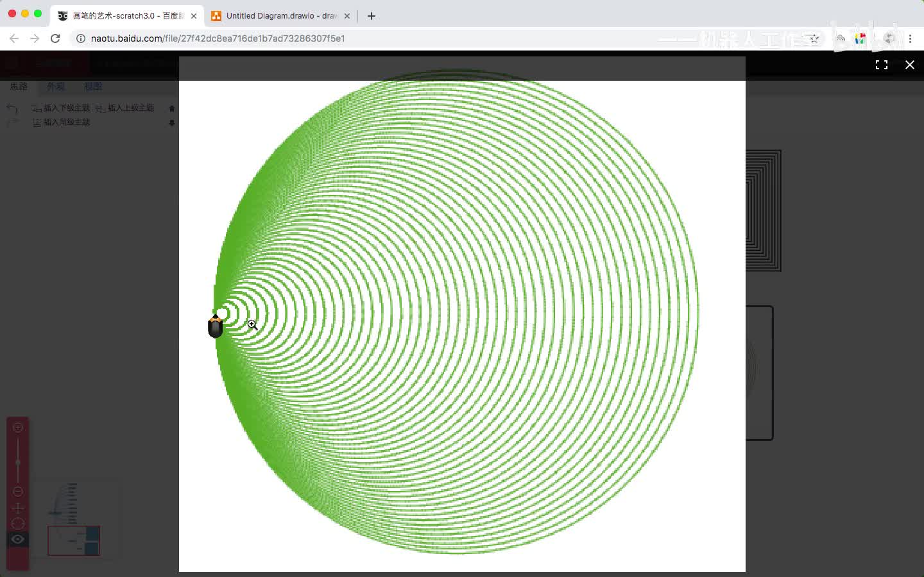This screenshot has width=924, height=577.
Task: Go forward in browser history
Action: pos(35,38)
